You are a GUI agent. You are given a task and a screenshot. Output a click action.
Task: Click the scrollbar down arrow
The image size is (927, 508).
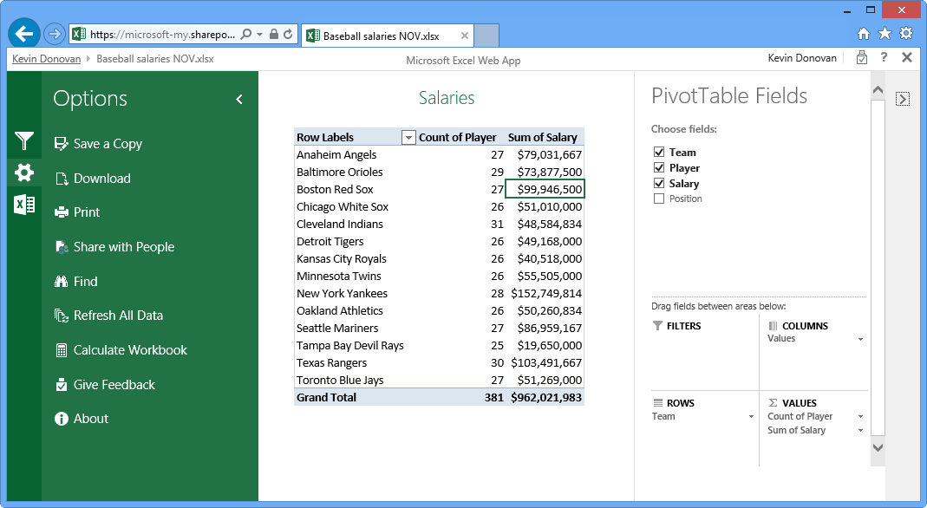coord(878,448)
